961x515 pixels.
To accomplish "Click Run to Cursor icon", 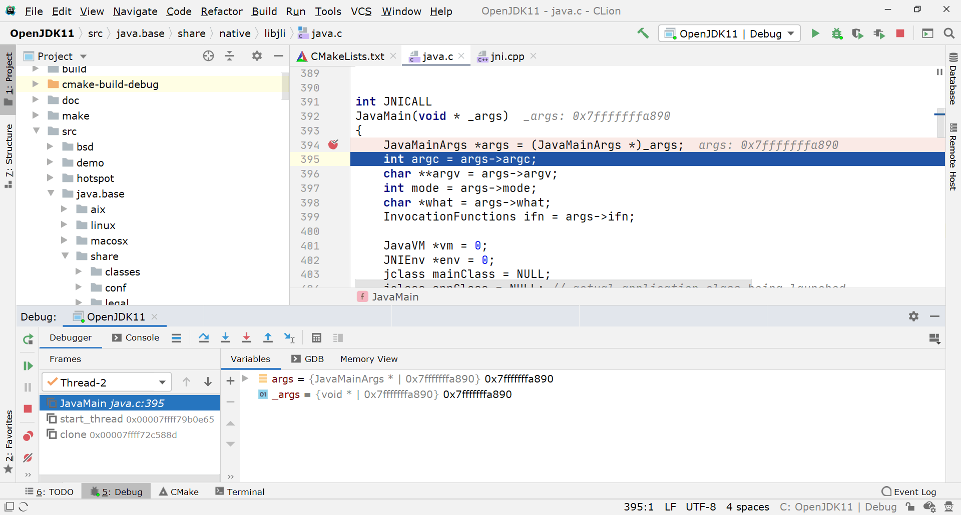I will click(x=289, y=338).
